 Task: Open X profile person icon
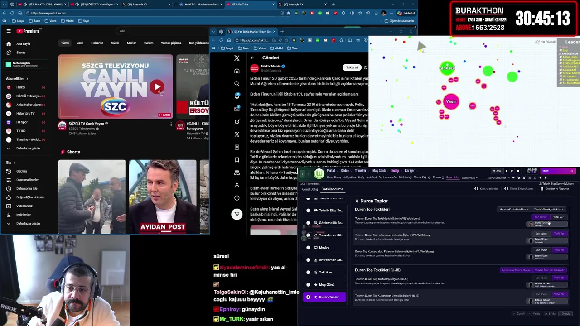click(x=237, y=185)
